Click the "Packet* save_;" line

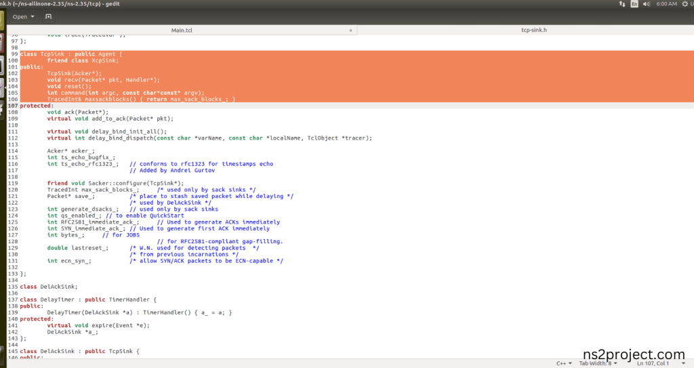pos(70,196)
